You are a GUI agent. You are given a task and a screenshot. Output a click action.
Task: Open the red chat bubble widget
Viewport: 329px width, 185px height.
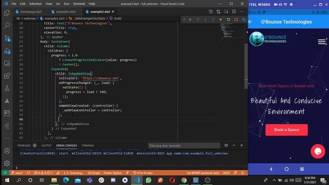[x=318, y=151]
